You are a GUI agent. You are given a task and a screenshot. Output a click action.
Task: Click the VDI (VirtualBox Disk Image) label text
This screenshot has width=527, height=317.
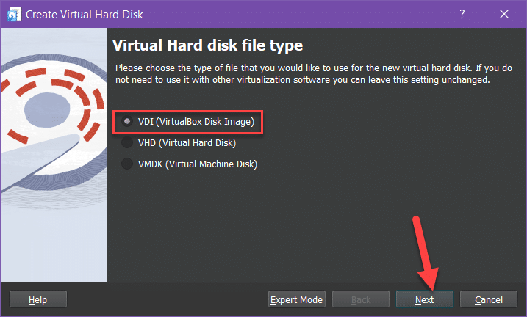coord(196,121)
